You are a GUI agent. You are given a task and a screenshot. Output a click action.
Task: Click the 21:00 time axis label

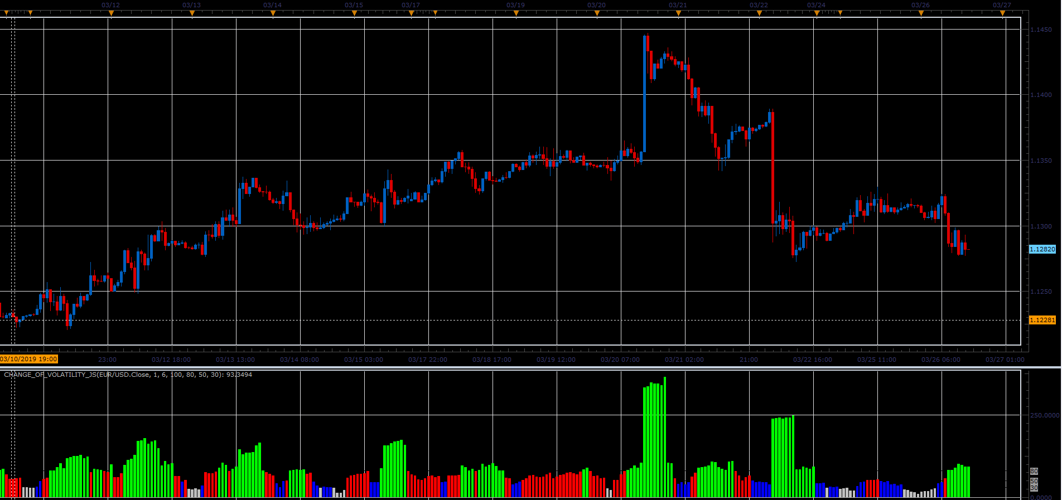[x=749, y=360]
